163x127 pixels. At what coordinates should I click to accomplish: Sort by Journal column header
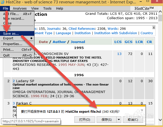[x=78, y=42]
